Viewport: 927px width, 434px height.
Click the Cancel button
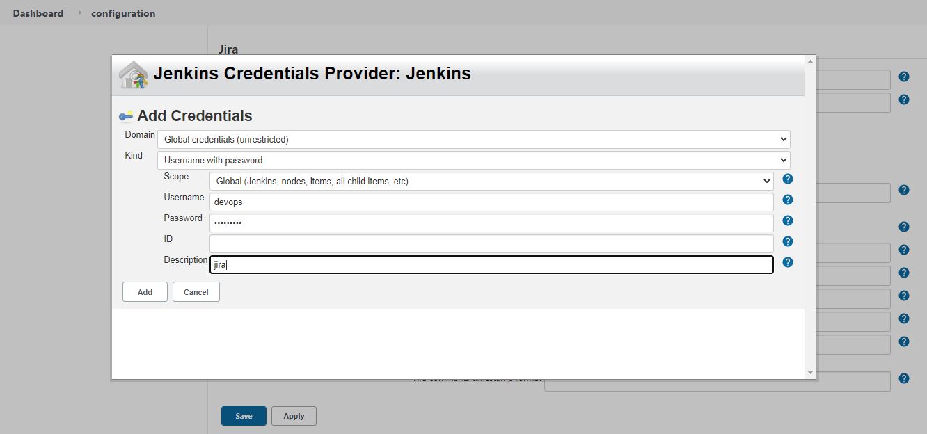point(196,292)
